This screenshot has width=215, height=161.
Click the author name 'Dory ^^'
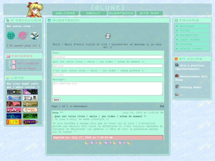[58, 113]
